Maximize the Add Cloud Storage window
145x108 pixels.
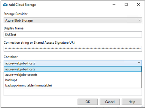coord(126,5)
